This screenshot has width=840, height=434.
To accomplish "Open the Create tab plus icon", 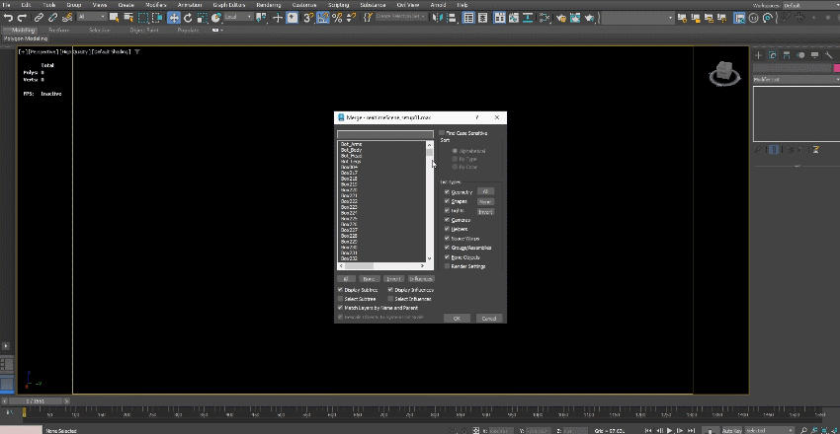I will 759,55.
